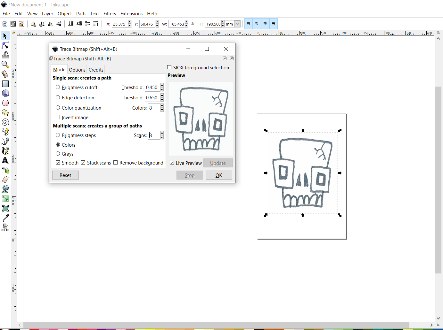Click OK in Trace Bitmap dialog
This screenshot has height=330, width=443.
[219, 175]
